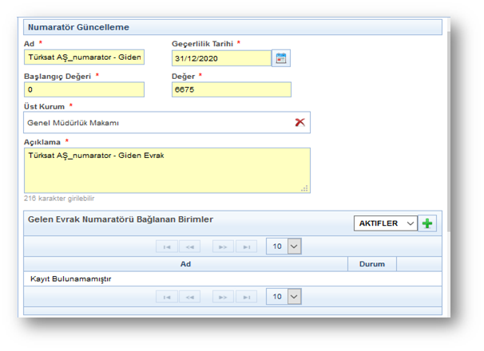484x351 pixels.
Task: Click the Değer field containing 6675
Action: tap(231, 90)
